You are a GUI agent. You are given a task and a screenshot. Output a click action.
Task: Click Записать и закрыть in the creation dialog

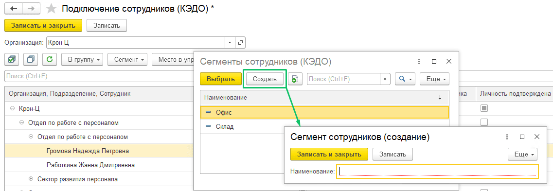329,155
